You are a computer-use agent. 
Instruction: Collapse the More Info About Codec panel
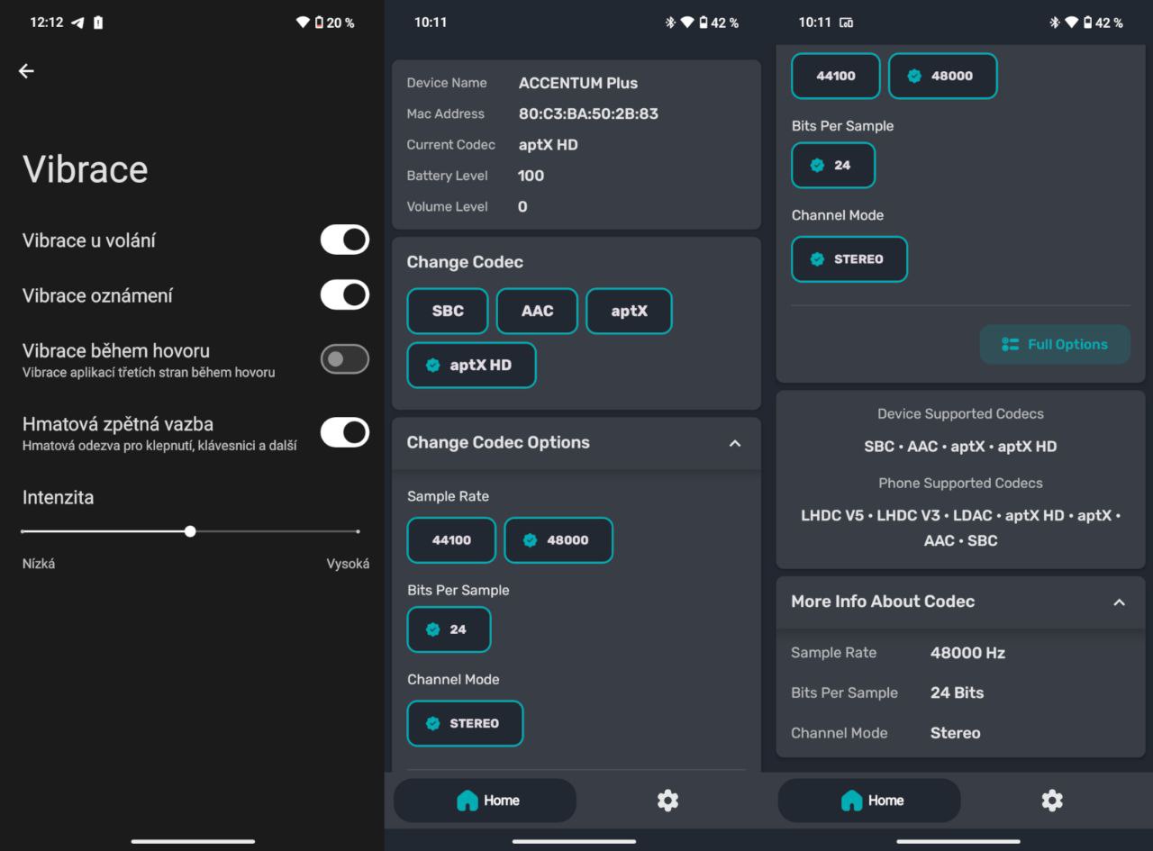pyautogui.click(x=1119, y=602)
